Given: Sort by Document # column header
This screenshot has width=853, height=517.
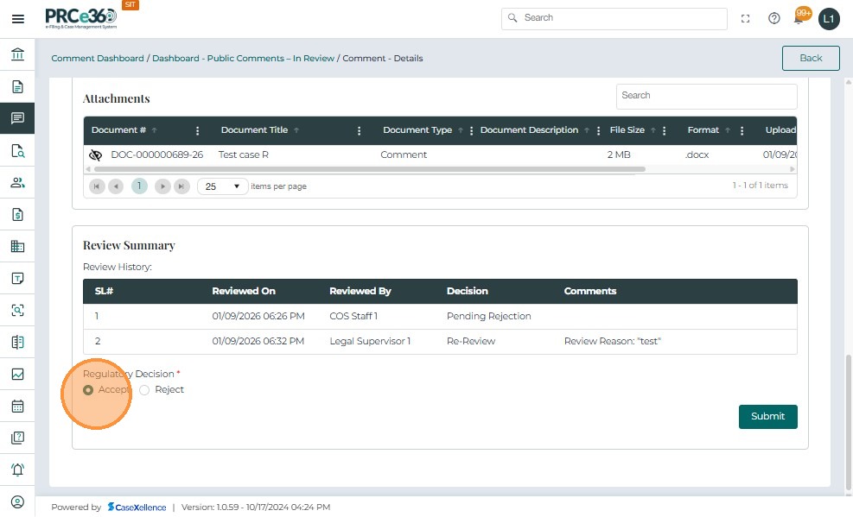Looking at the screenshot, I should point(118,130).
